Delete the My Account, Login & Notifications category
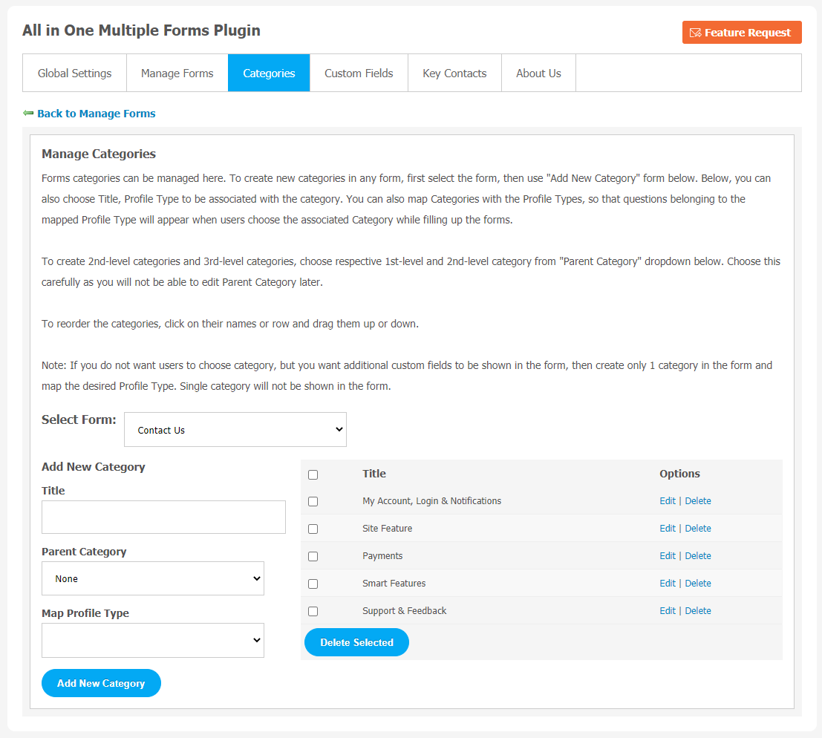Screen dimensions: 822x738 (698, 501)
